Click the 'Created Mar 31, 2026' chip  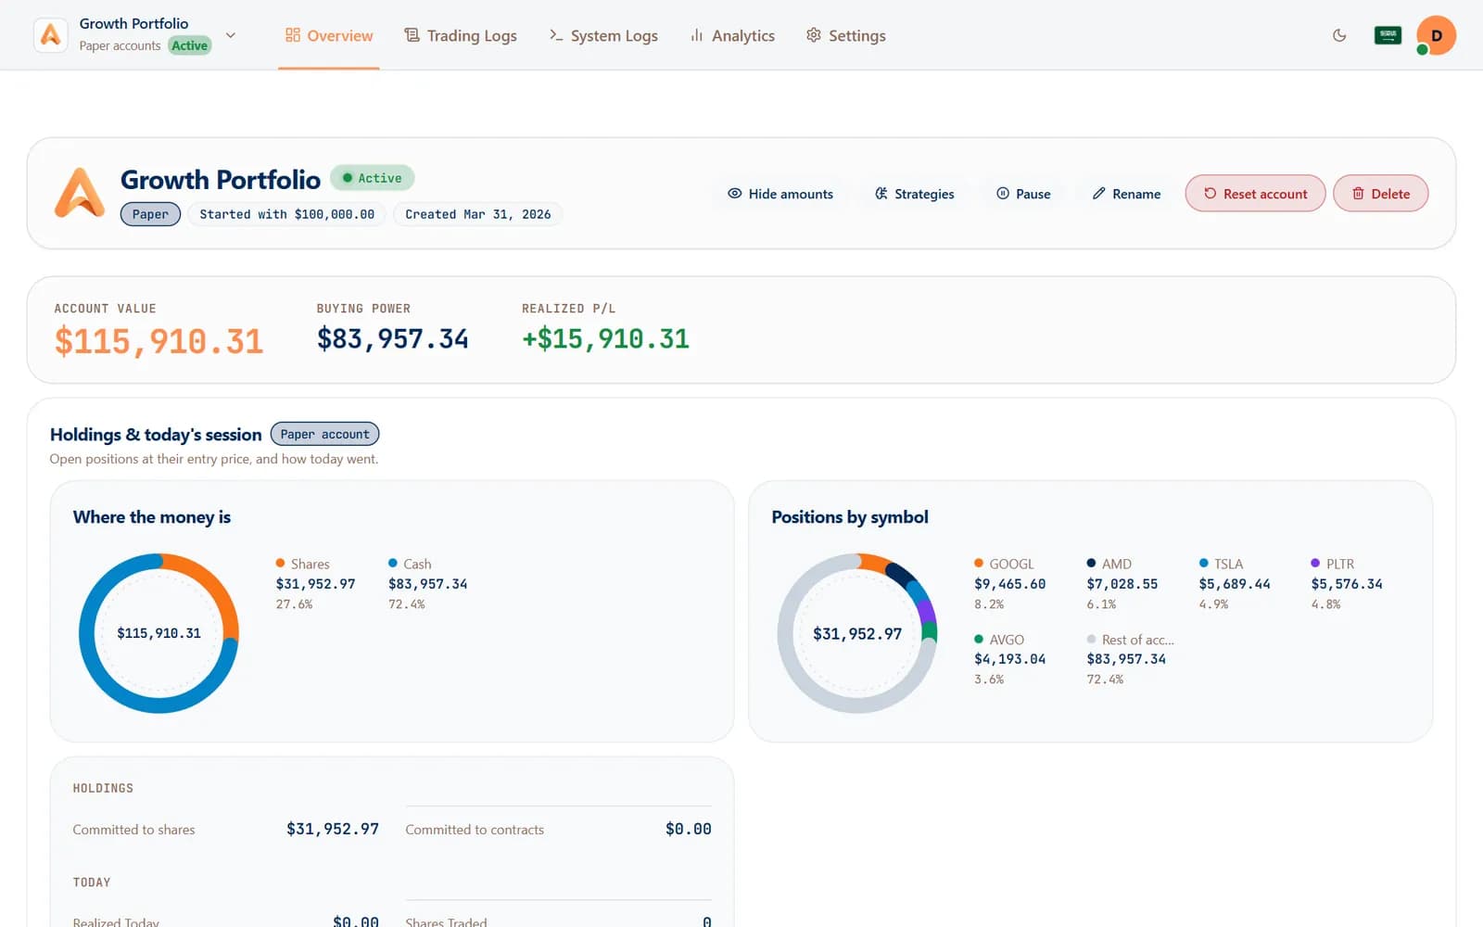coord(477,214)
